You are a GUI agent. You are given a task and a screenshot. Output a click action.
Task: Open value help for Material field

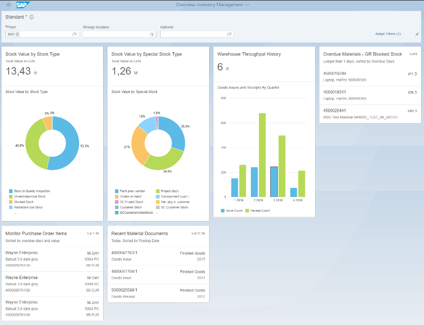point(229,35)
